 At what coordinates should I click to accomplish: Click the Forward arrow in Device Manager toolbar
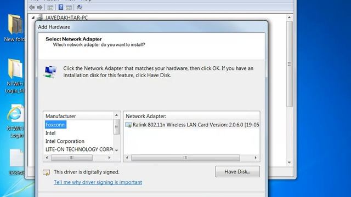(x=39, y=7)
